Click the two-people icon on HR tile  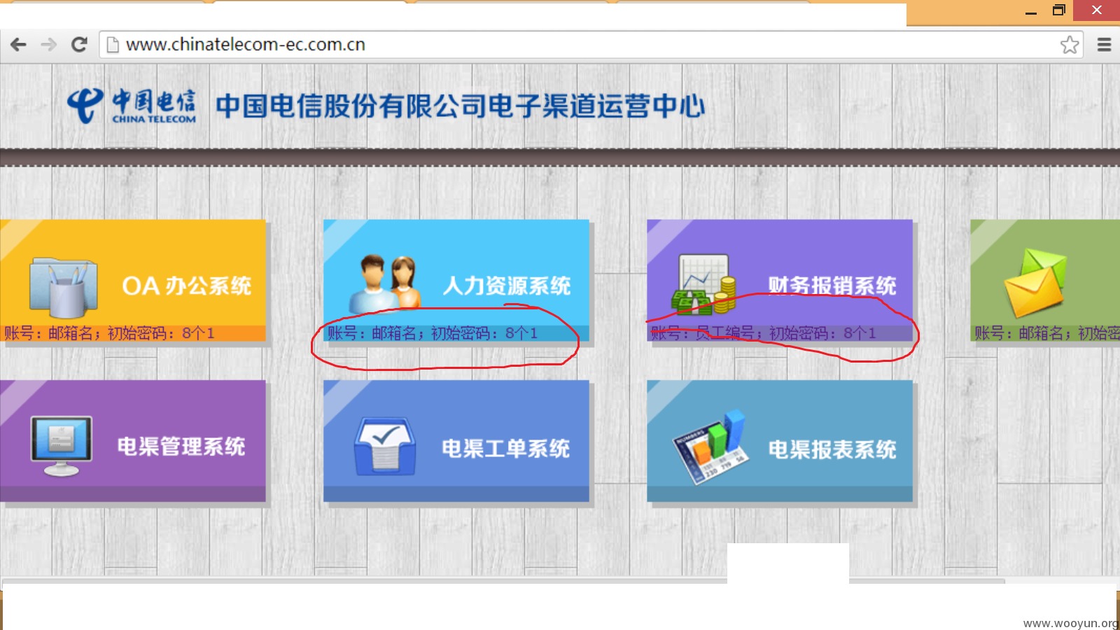click(384, 283)
